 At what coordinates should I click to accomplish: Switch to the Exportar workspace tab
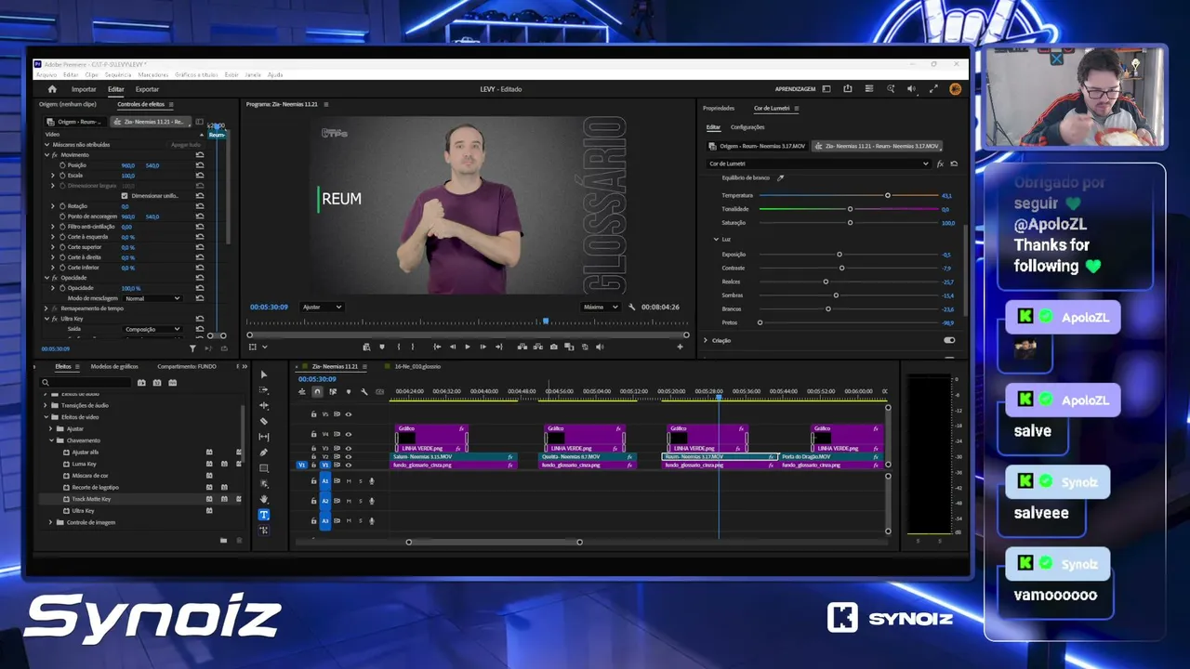click(x=147, y=89)
